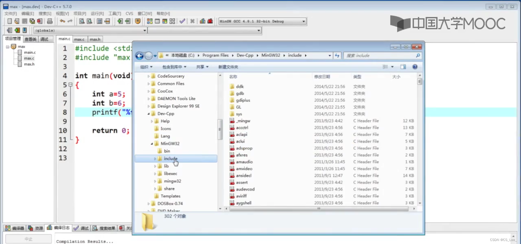Screen dimensions: 521x244
Task: Expand the lib folder in tree
Action: pyautogui.click(x=155, y=166)
